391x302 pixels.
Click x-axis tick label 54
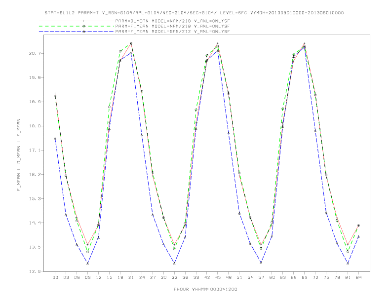pyautogui.click(x=250, y=277)
